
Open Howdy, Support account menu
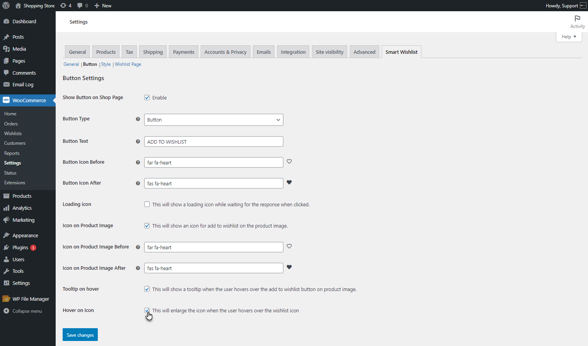coord(566,5)
